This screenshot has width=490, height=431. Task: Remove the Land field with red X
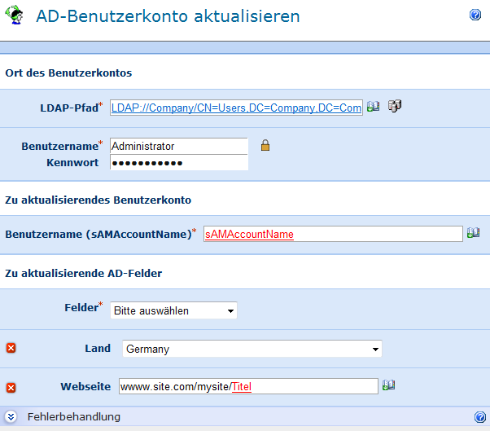tap(11, 349)
